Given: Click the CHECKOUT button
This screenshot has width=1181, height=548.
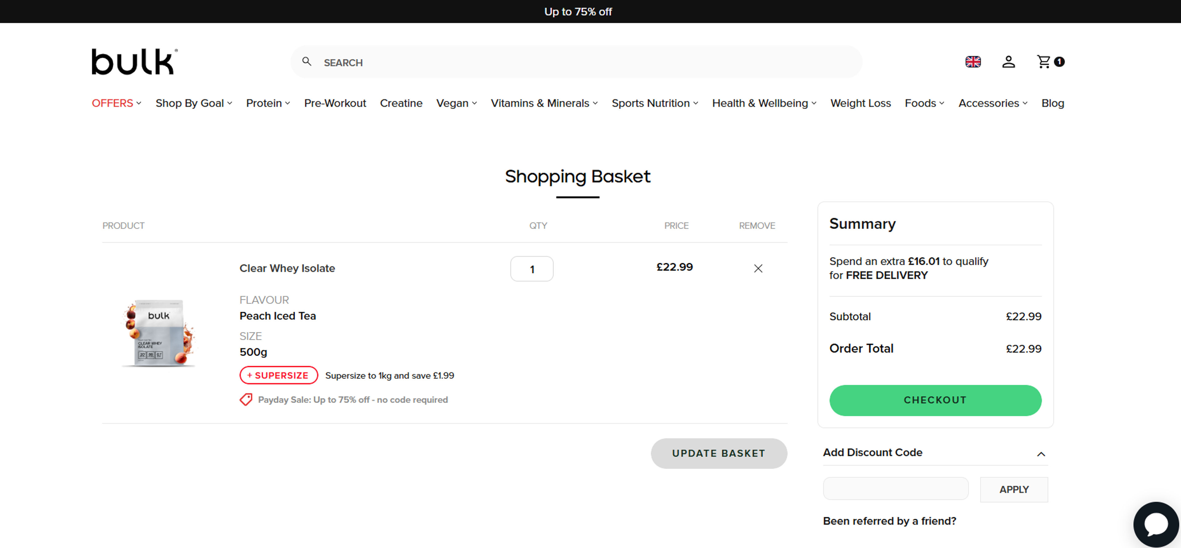Looking at the screenshot, I should pos(935,400).
